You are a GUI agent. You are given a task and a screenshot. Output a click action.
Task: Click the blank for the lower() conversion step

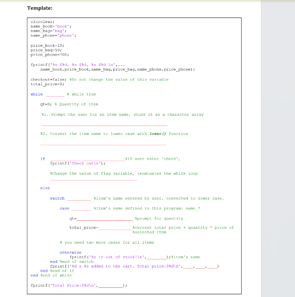click(103, 144)
